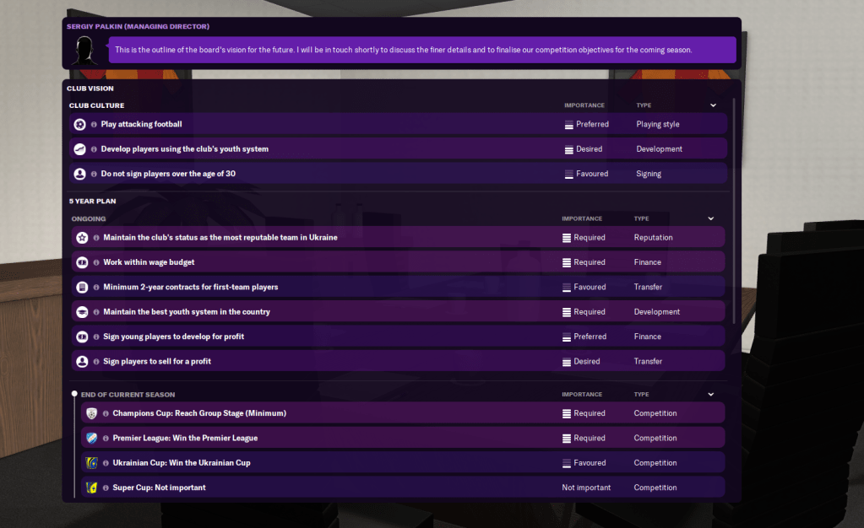Screen dimensions: 864x528
Task: Select Sign young players to develop for profit
Action: pyautogui.click(x=397, y=337)
